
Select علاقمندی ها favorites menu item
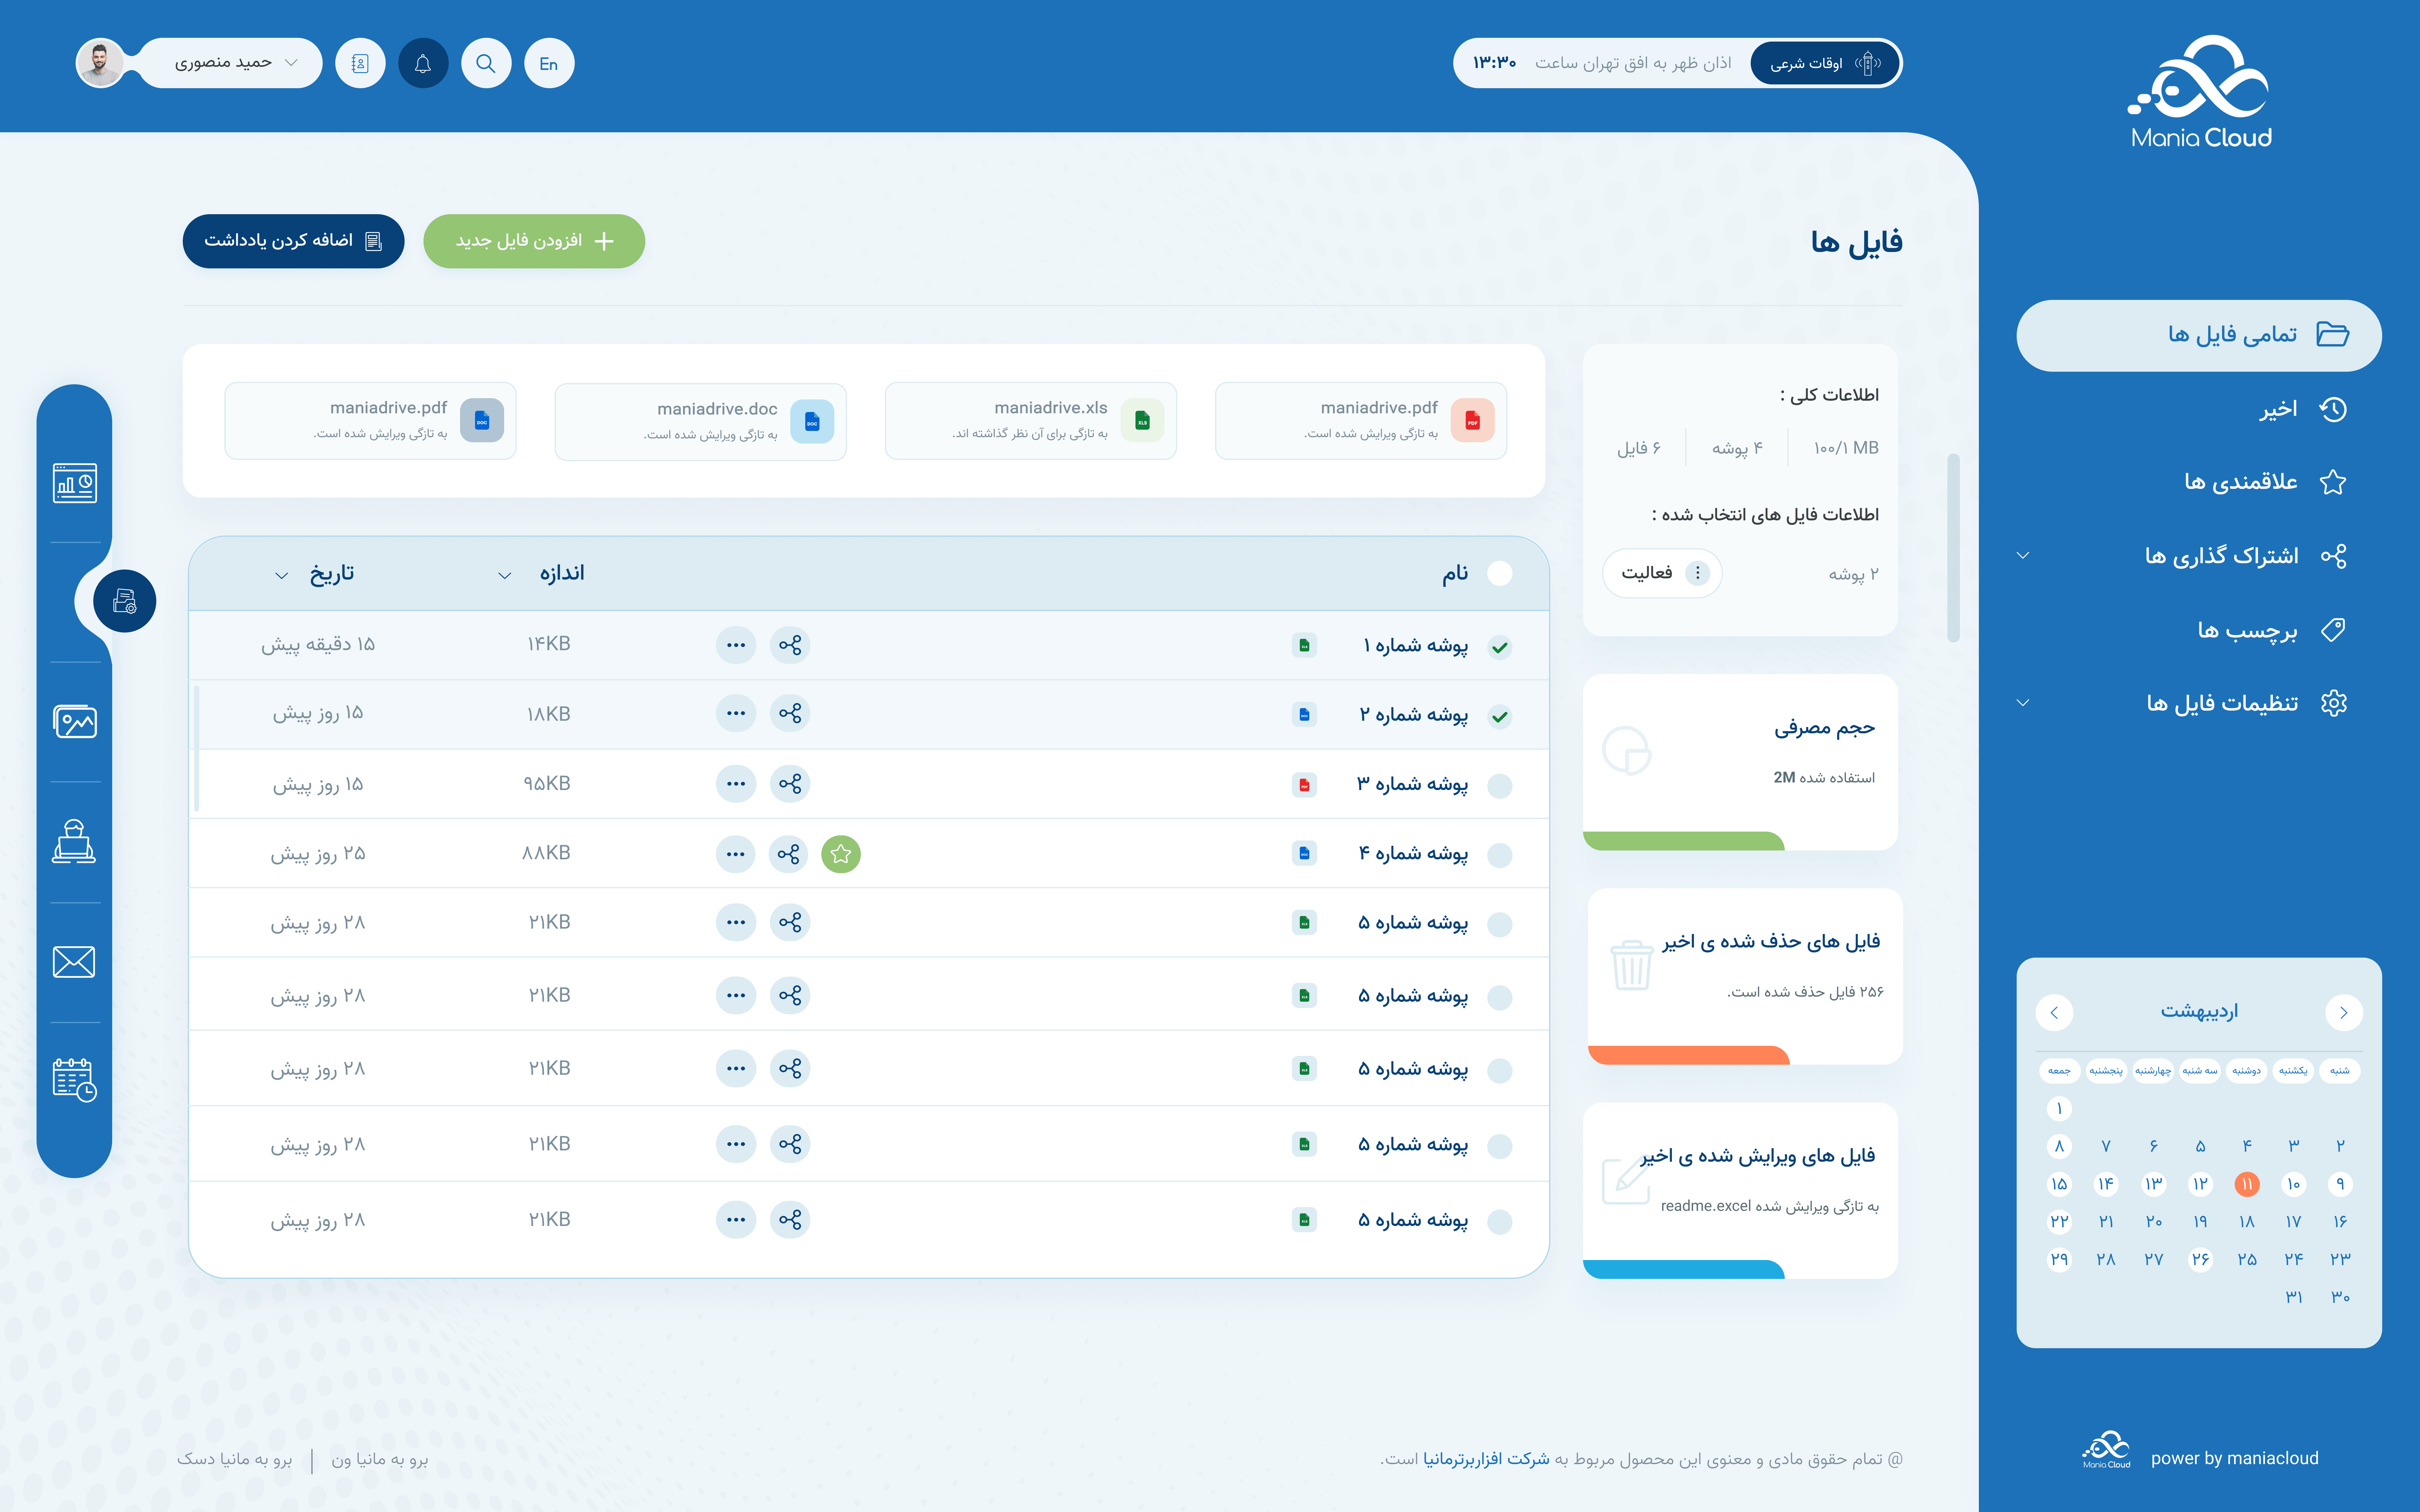coord(2265,482)
